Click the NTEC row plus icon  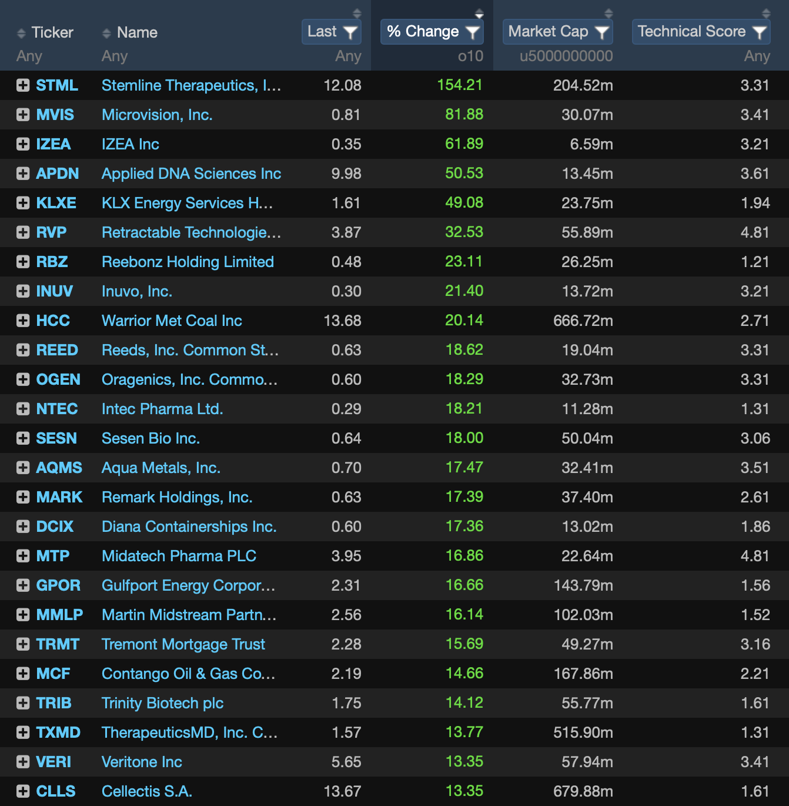coord(23,409)
